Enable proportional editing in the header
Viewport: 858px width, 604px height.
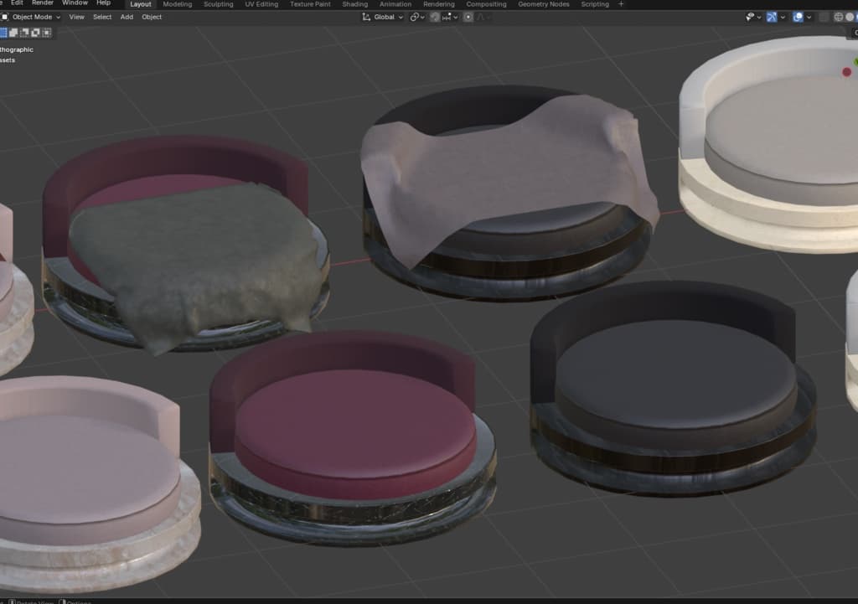pos(468,17)
